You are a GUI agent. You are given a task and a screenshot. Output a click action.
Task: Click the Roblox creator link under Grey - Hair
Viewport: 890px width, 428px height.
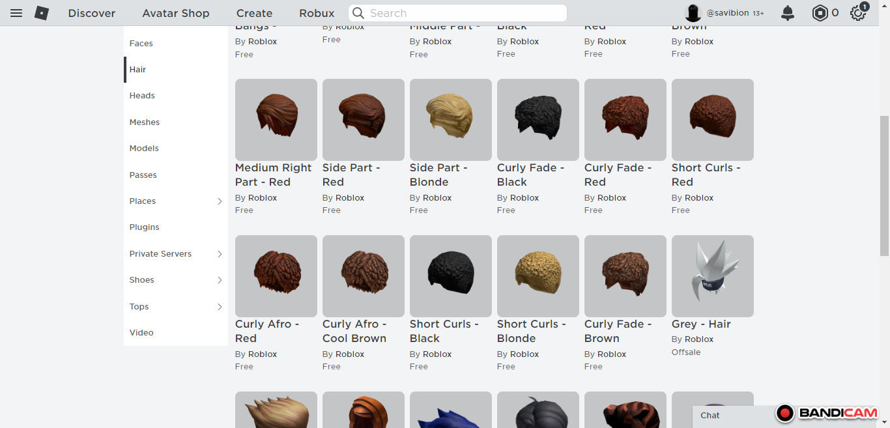pyautogui.click(x=699, y=339)
